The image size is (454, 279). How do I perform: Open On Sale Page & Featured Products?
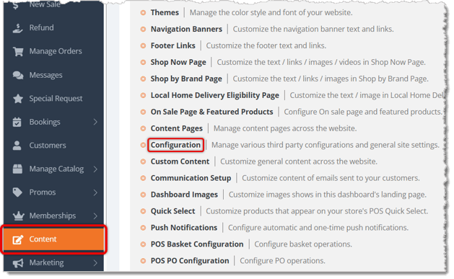coord(211,112)
